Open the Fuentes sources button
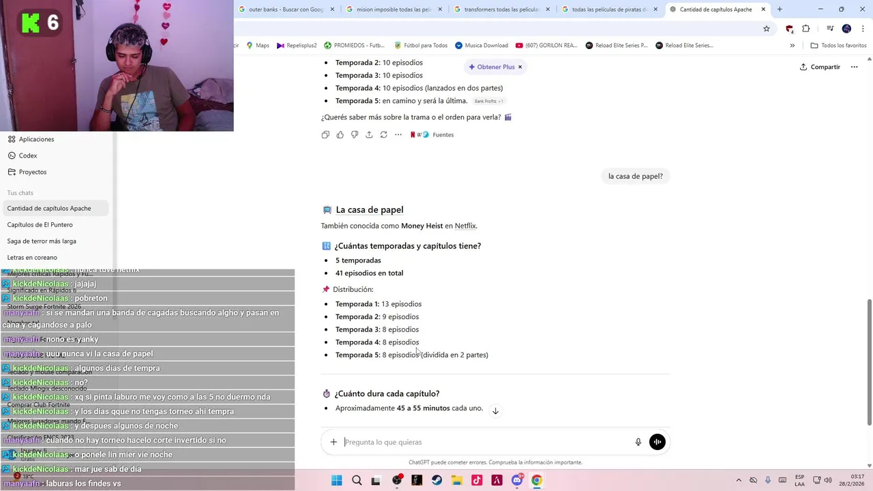The image size is (873, 491). point(432,135)
